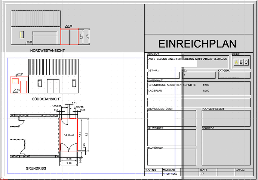Select the yellow window in Südostansicht
Screen dimensions: 258x180
pyautogui.click(x=15, y=81)
